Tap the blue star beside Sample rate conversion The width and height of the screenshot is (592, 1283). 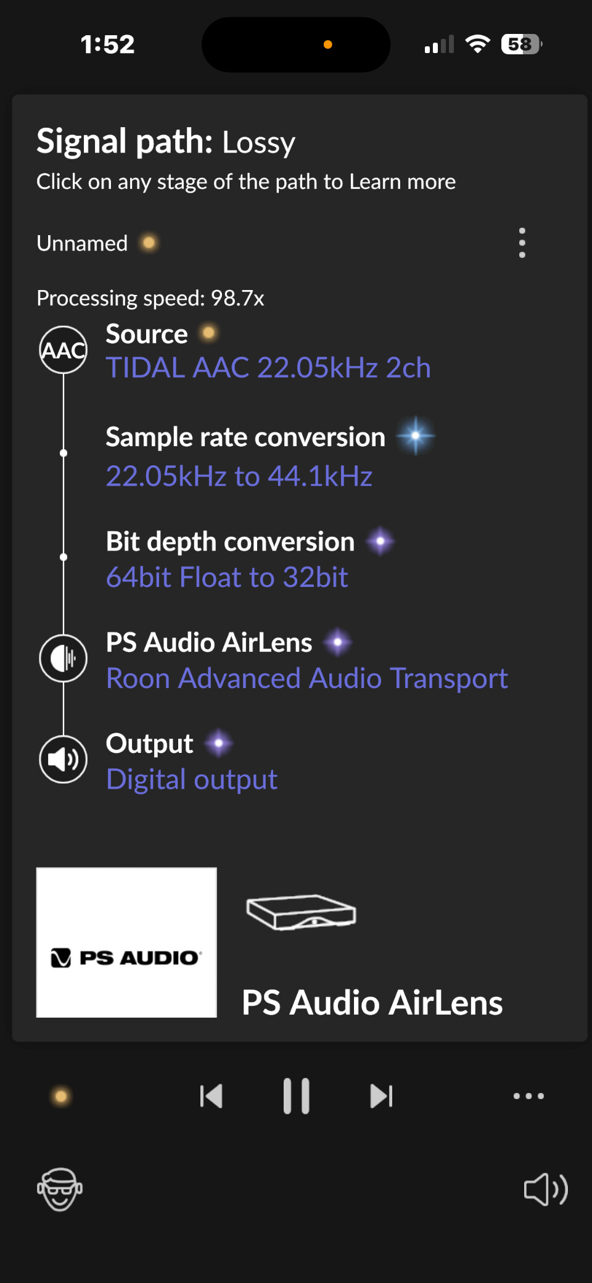point(416,436)
